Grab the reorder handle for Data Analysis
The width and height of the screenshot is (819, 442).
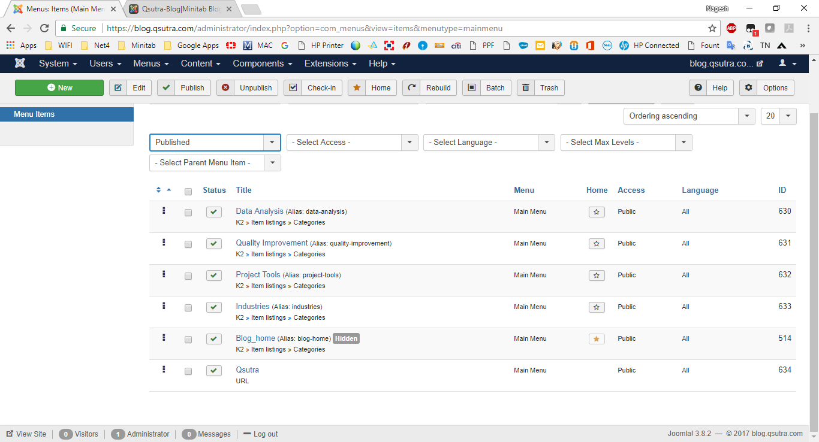pos(164,211)
